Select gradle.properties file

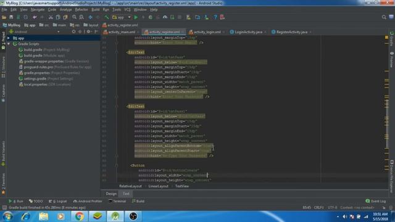click(x=49, y=73)
